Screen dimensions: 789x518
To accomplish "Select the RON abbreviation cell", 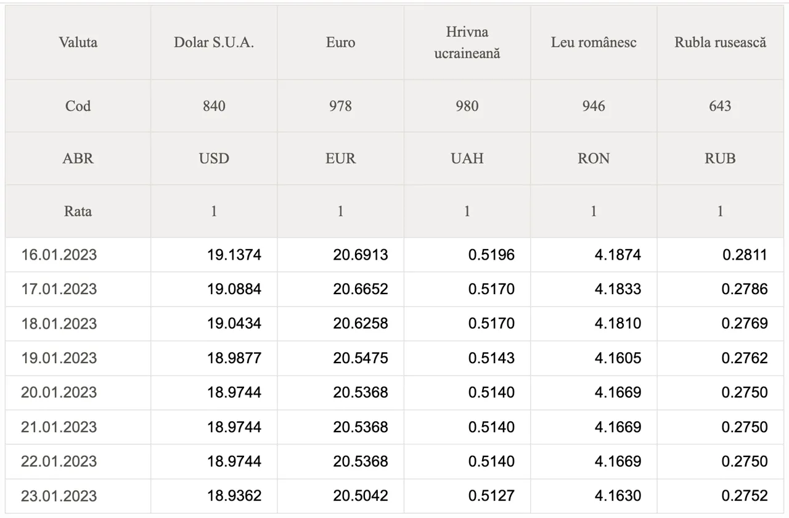I will click(x=594, y=158).
